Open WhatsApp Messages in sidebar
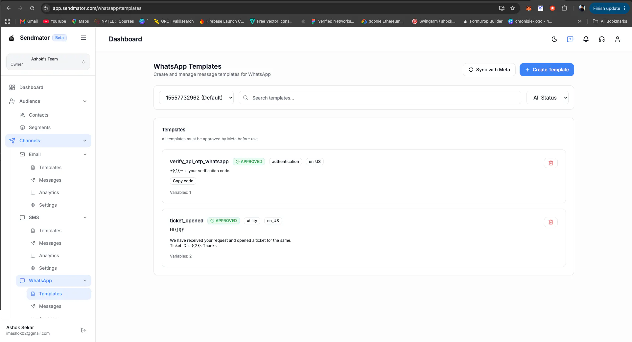This screenshot has height=342, width=632. tap(59, 306)
